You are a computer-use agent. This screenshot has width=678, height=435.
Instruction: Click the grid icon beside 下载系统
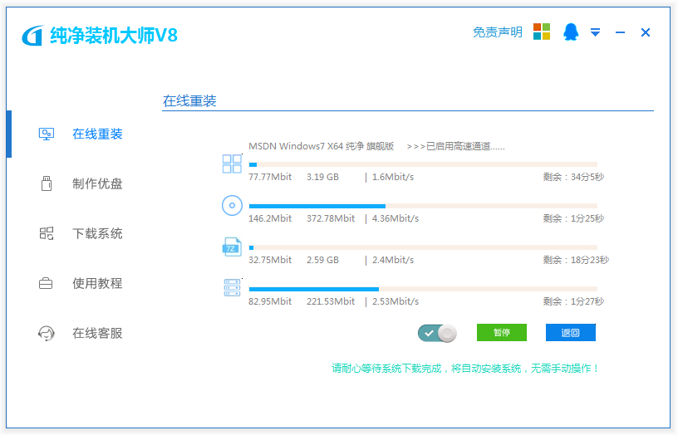point(47,234)
